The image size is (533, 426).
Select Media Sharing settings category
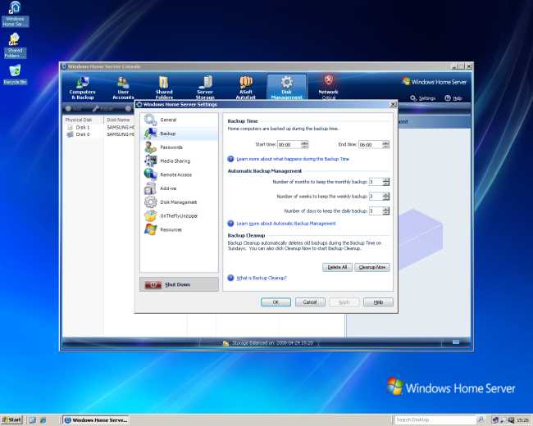click(x=179, y=161)
